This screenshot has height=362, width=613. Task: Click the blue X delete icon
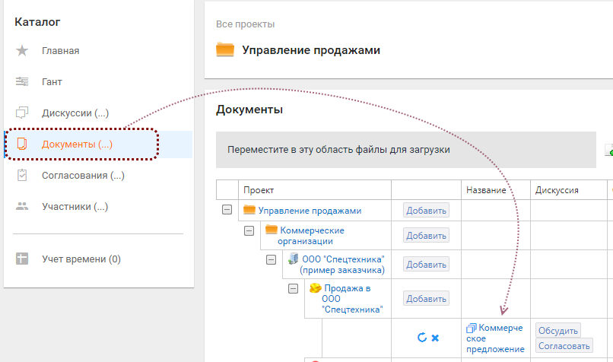pyautogui.click(x=435, y=337)
